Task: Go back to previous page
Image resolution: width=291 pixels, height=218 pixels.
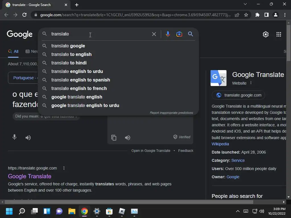Action: pyautogui.click(x=6, y=15)
